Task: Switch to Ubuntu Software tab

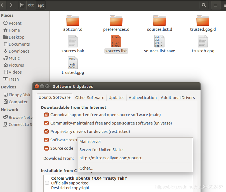Action: tap(55, 97)
